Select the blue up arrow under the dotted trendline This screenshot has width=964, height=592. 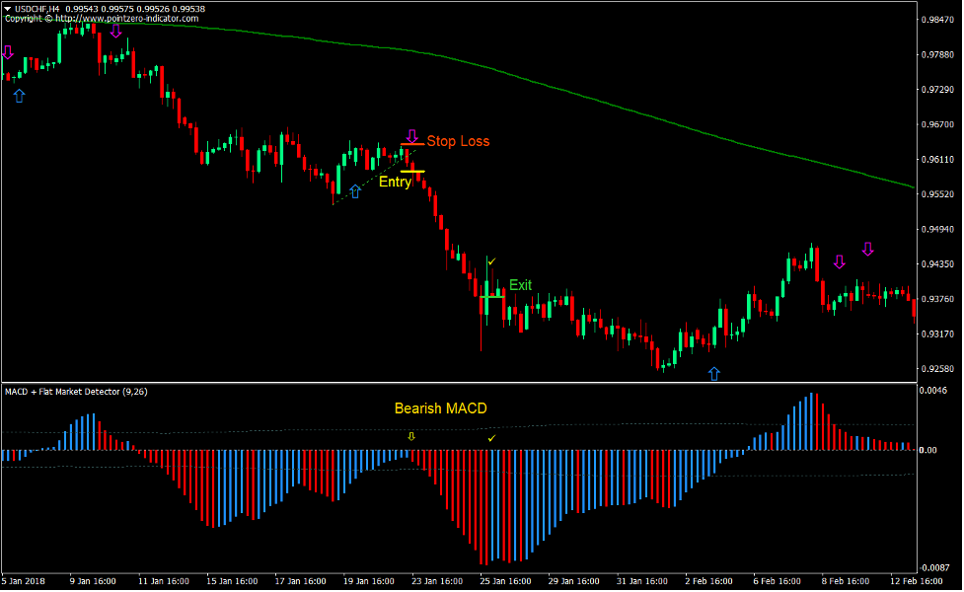click(x=355, y=189)
